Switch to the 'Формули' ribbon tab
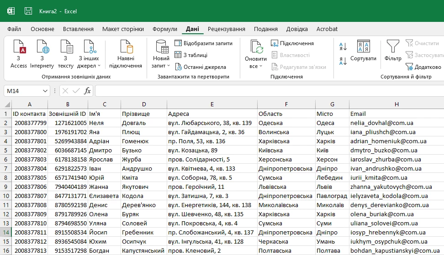444x255 pixels. click(x=165, y=29)
